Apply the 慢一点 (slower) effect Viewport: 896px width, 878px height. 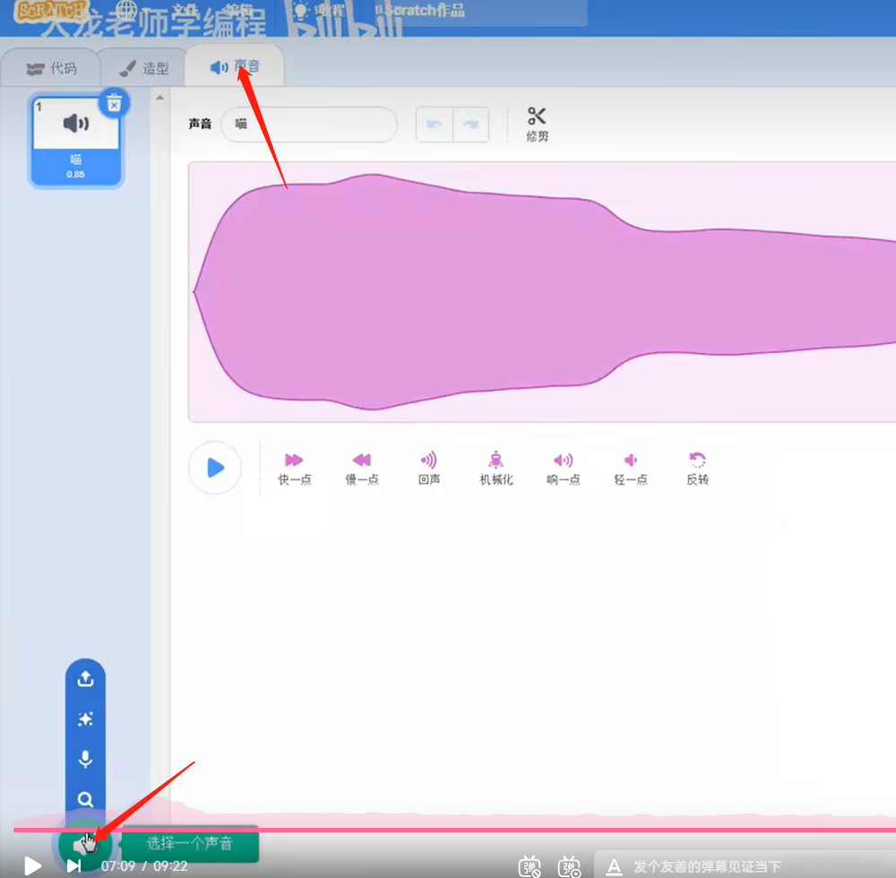pyautogui.click(x=362, y=469)
